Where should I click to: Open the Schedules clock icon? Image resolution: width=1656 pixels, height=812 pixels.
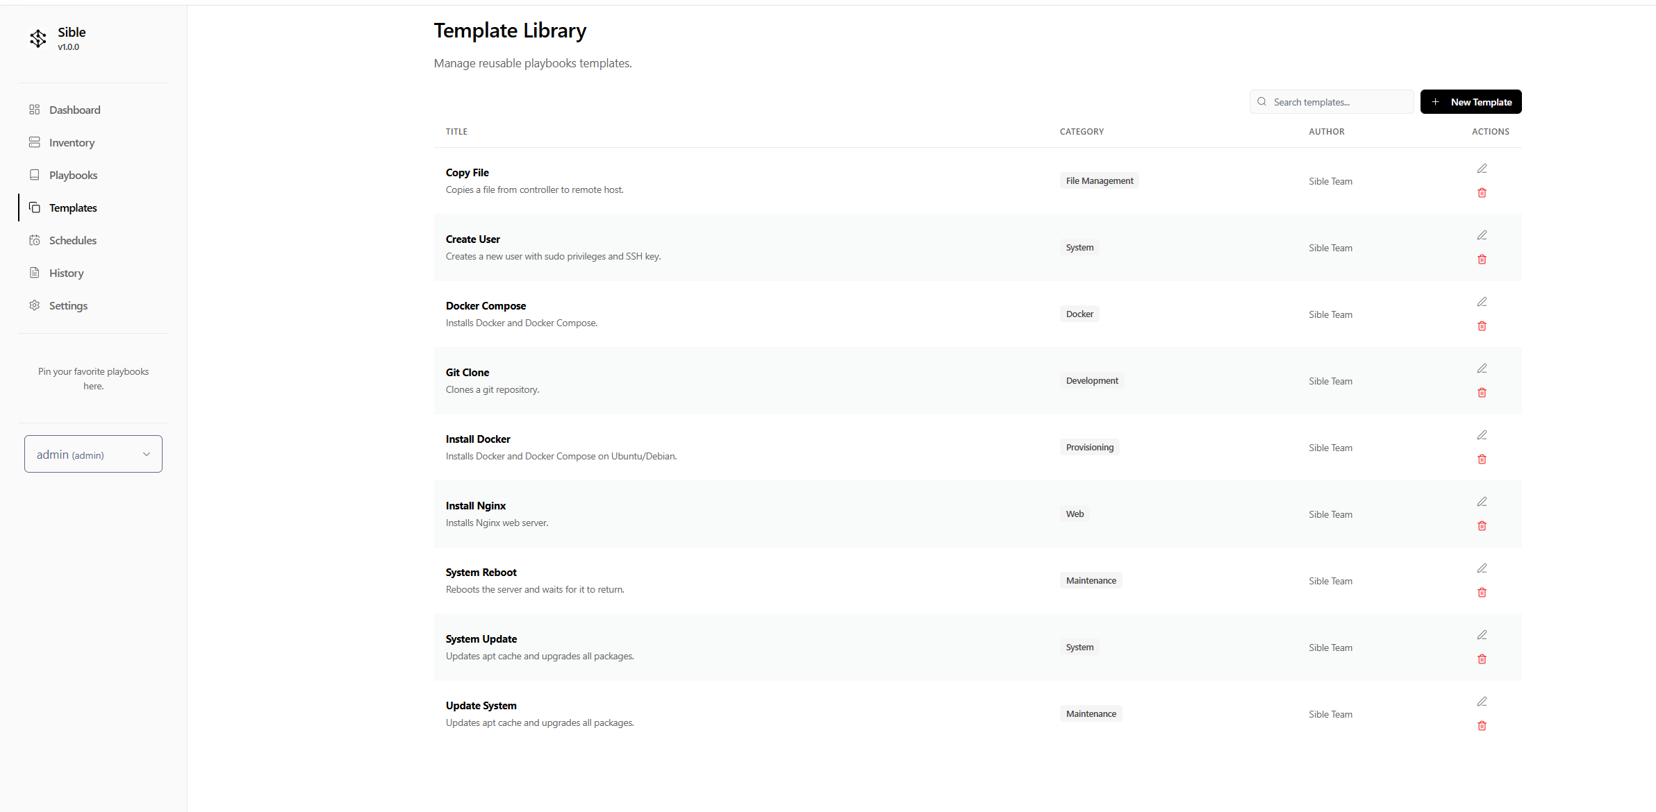click(35, 240)
